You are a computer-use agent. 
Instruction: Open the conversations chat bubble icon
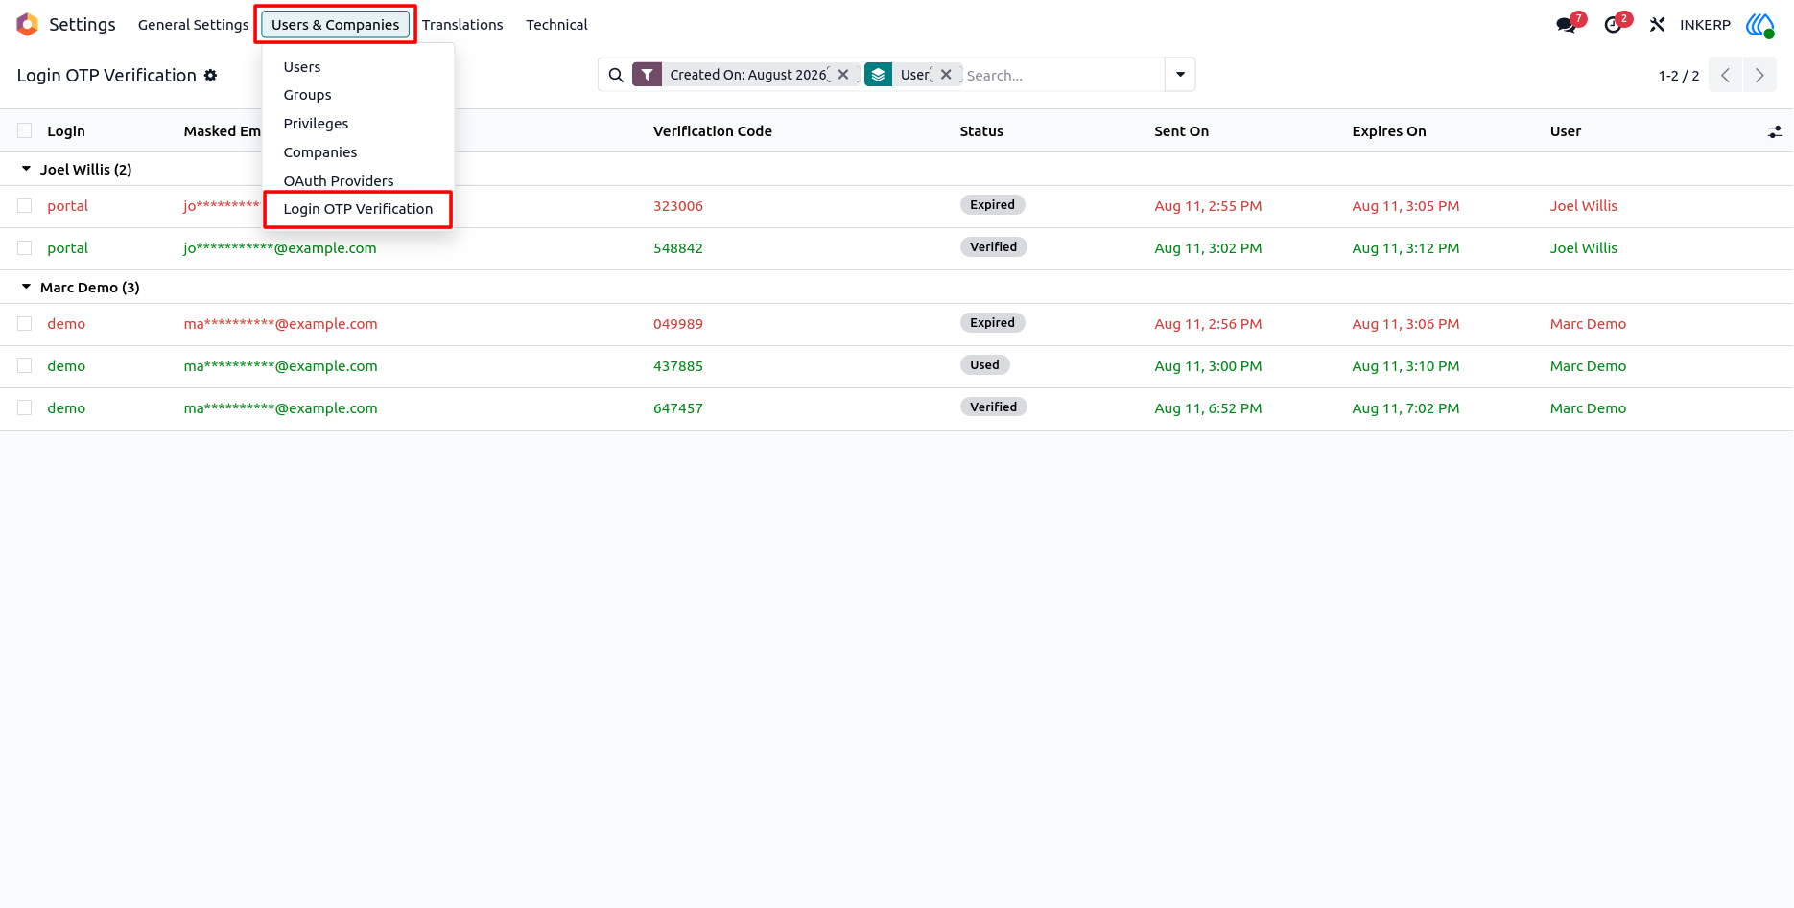(x=1567, y=25)
